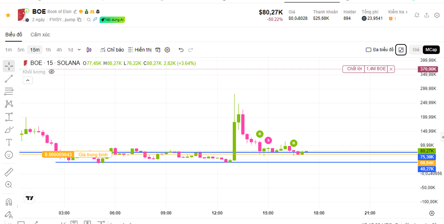The image size is (444, 224).
Task: Open Chỉ báo indicators
Action: [x=112, y=50]
